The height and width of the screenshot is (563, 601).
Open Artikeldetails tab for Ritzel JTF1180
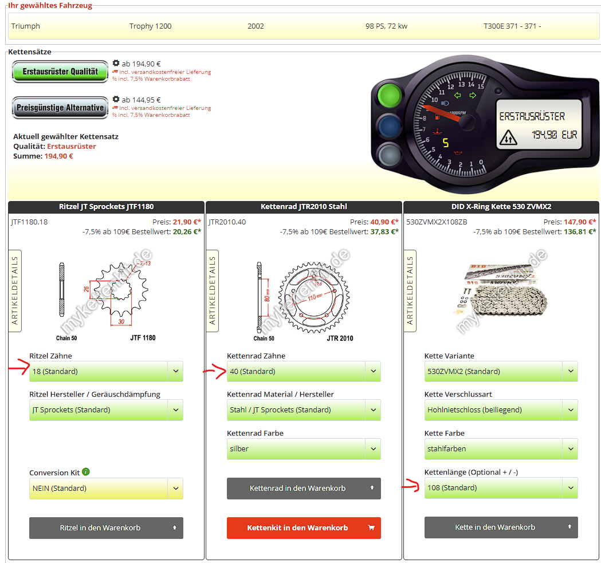pyautogui.click(x=15, y=291)
